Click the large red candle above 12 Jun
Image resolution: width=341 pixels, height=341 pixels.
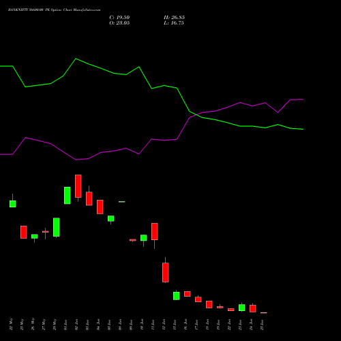(166, 272)
